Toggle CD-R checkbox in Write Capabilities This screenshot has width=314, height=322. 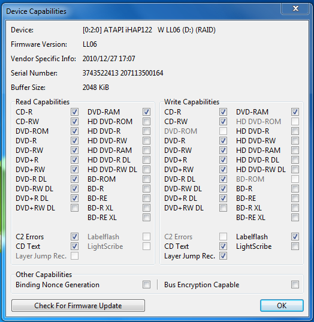(223, 112)
